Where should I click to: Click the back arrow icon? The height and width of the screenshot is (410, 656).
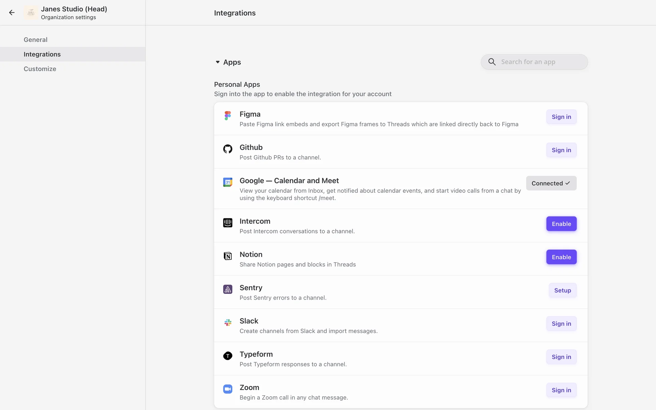[x=12, y=13]
